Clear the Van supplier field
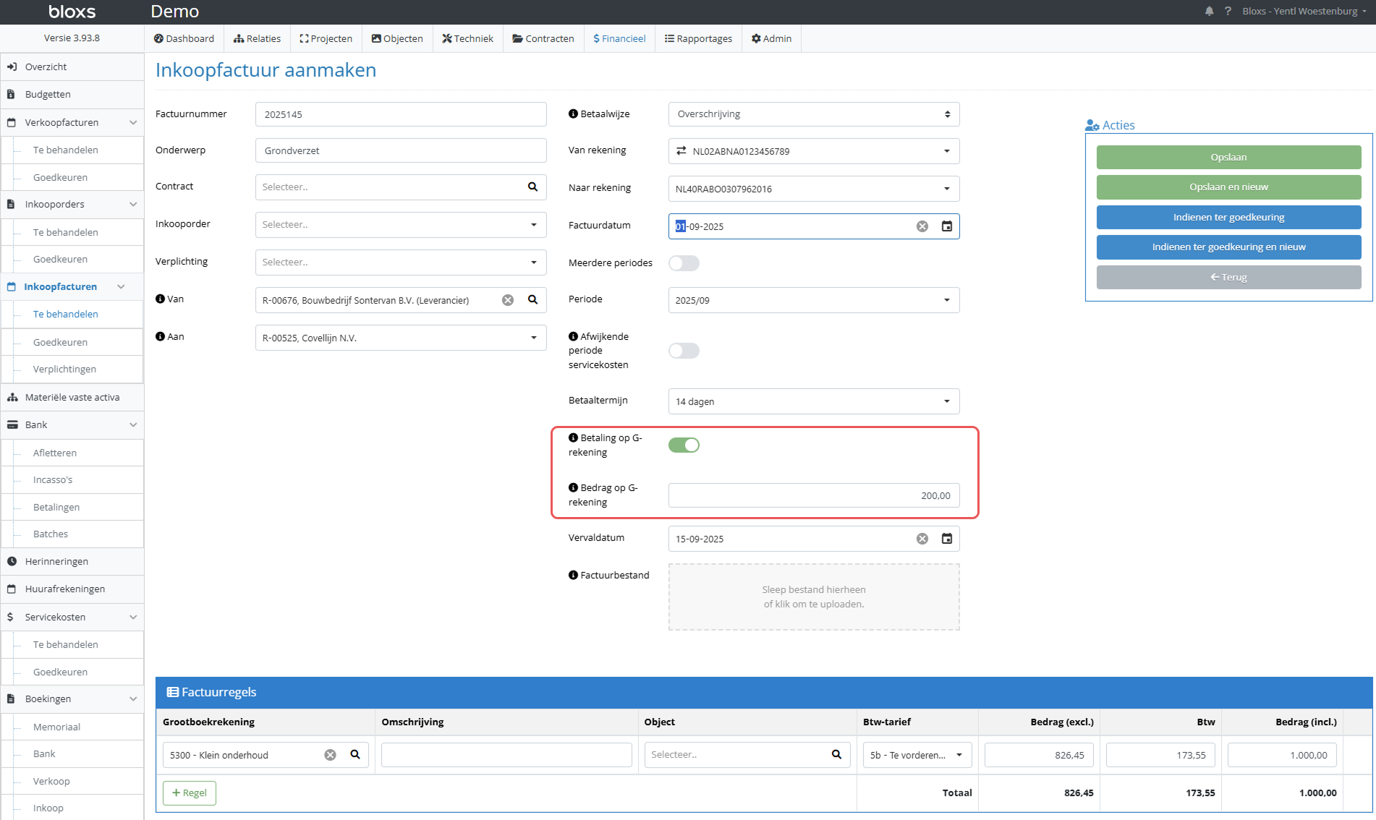 (508, 300)
